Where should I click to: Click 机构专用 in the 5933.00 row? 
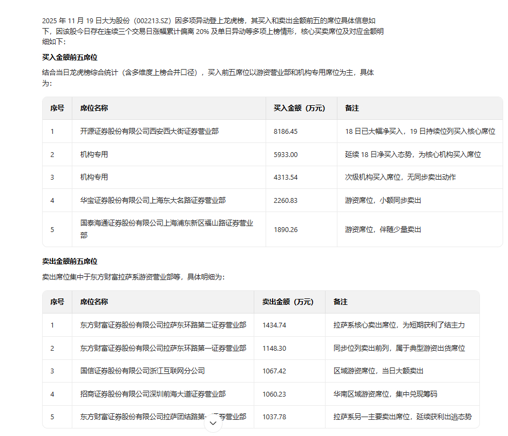pos(94,154)
